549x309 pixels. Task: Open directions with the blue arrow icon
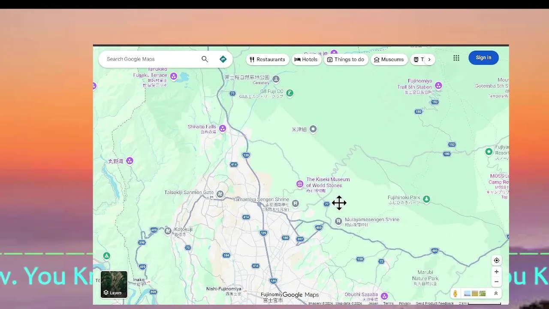click(x=223, y=59)
